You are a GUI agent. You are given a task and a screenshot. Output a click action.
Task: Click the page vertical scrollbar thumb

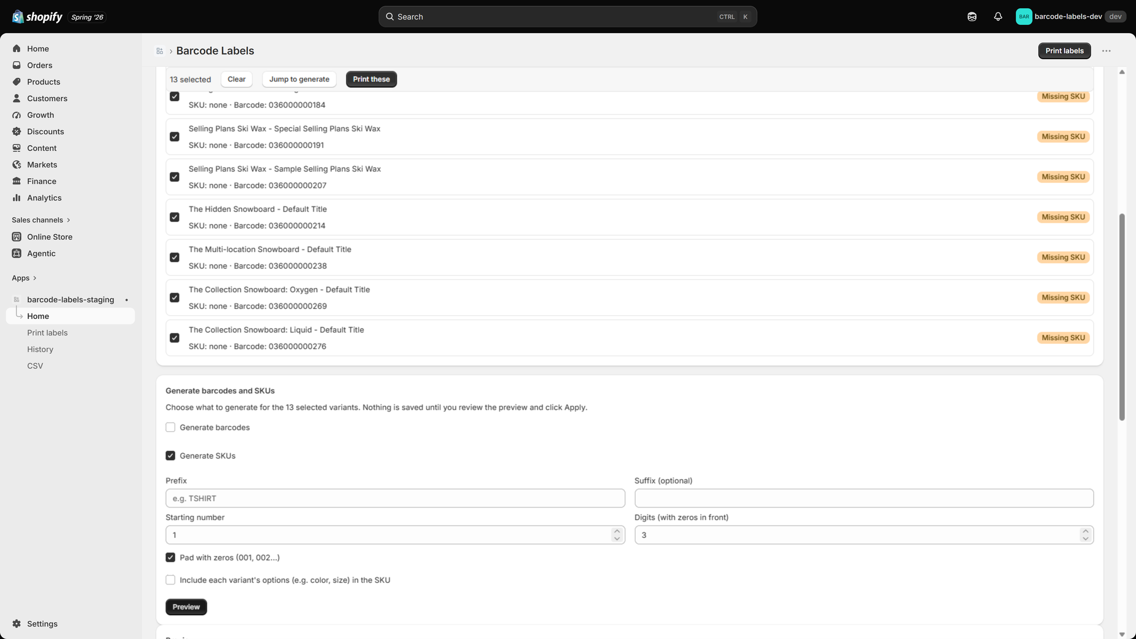click(x=1122, y=317)
